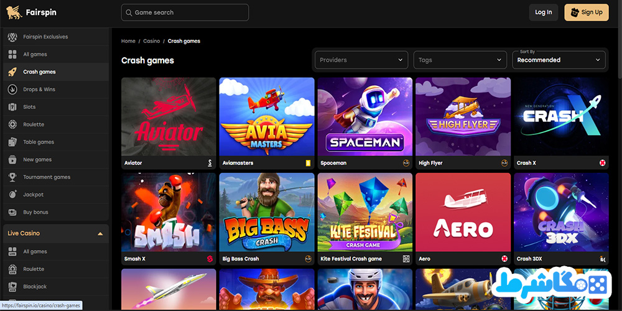Click the Spaceman game title text
Viewport: 622px width, 311px height.
[333, 163]
